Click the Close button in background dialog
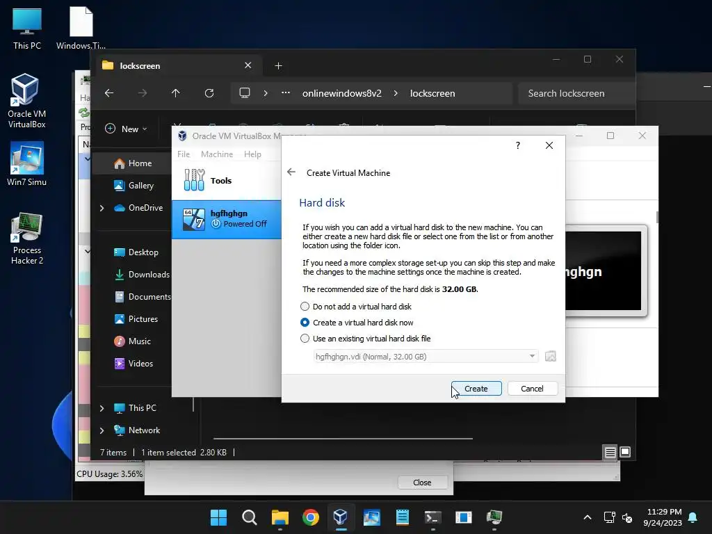 point(422,483)
